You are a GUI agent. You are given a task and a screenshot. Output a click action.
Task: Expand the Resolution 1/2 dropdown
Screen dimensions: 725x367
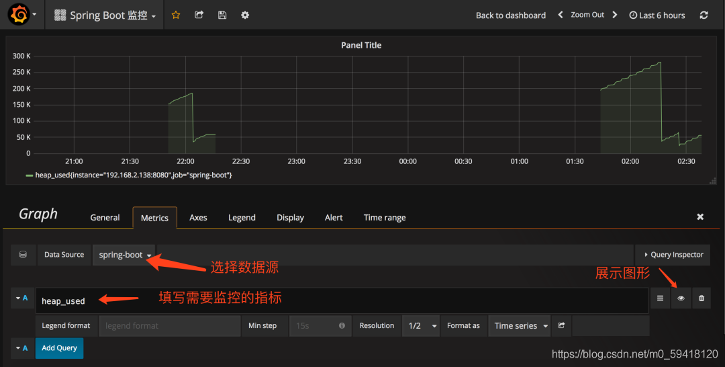click(x=422, y=325)
